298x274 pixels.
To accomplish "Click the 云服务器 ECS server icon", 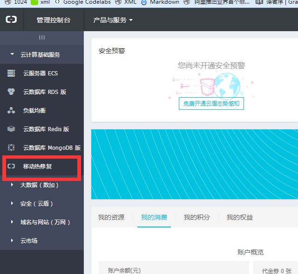I will (x=11, y=73).
